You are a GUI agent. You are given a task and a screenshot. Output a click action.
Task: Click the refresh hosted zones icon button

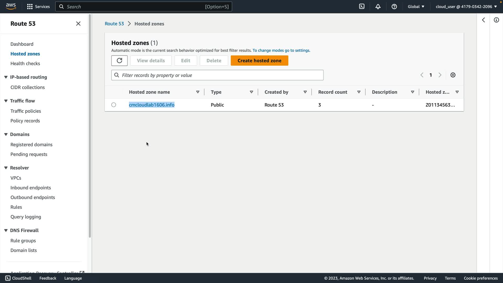[x=119, y=61]
